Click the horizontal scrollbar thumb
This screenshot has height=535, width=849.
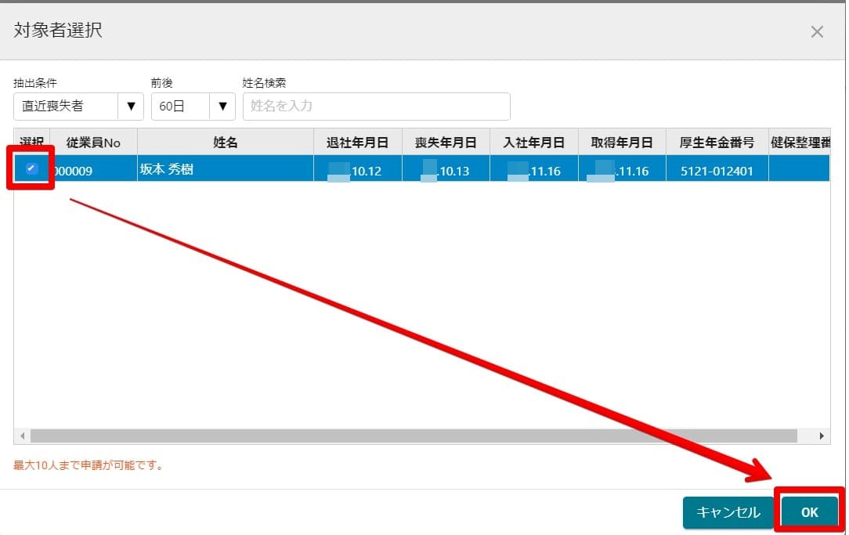coord(414,436)
